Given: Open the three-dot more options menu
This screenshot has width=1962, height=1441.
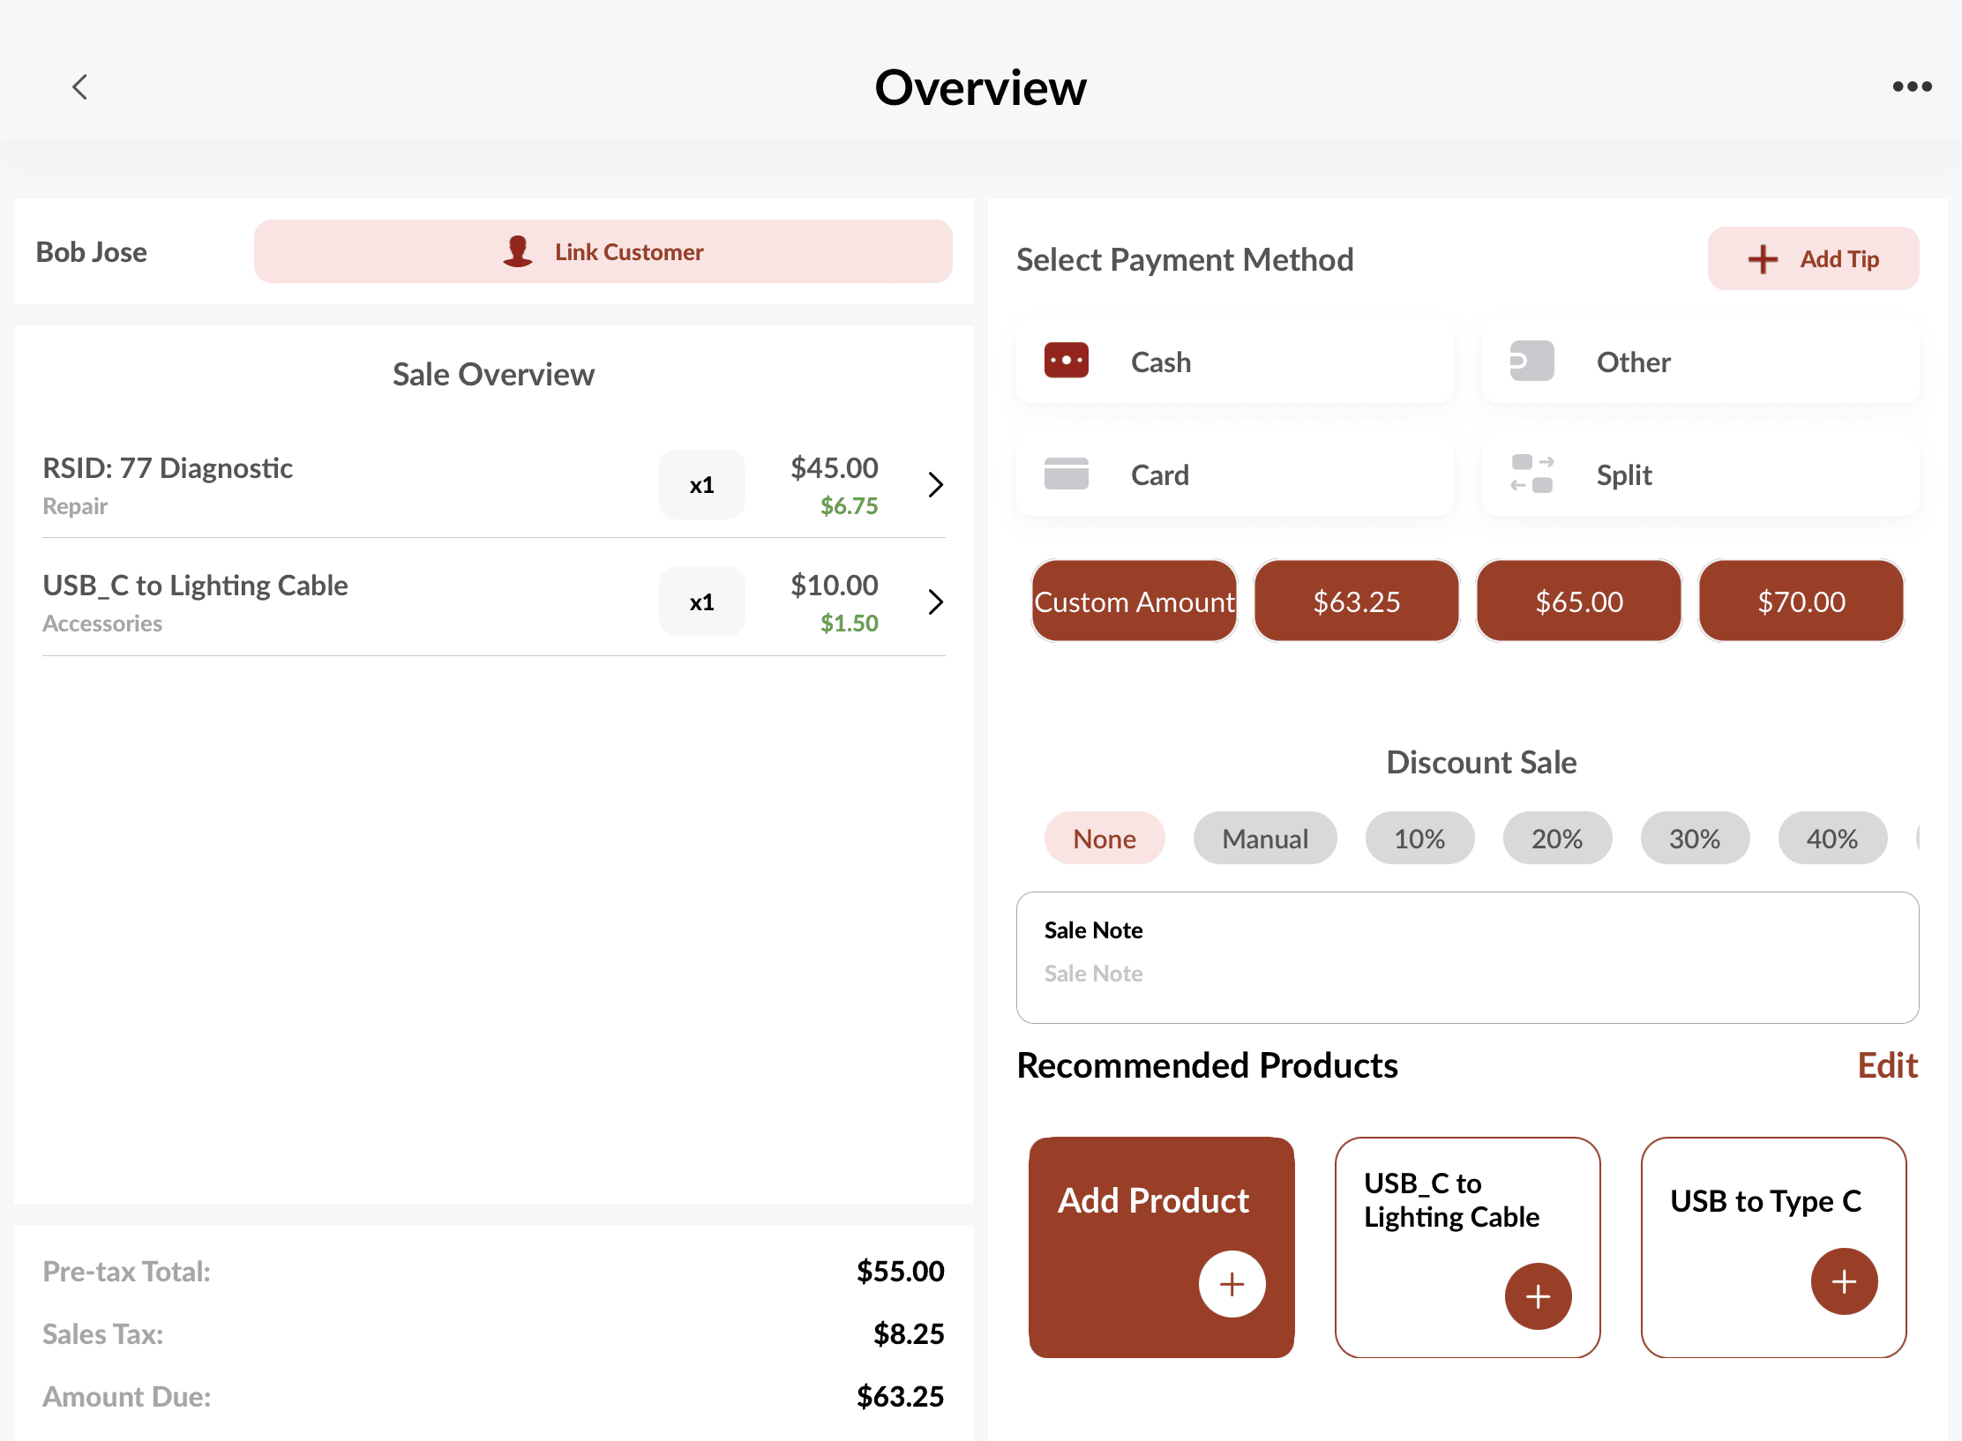Looking at the screenshot, I should click(1912, 86).
